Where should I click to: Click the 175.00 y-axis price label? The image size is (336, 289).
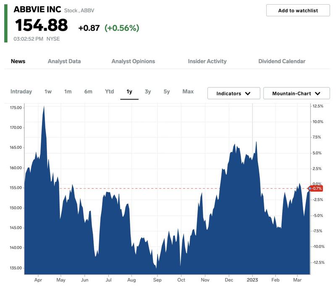pyautogui.click(x=16, y=108)
